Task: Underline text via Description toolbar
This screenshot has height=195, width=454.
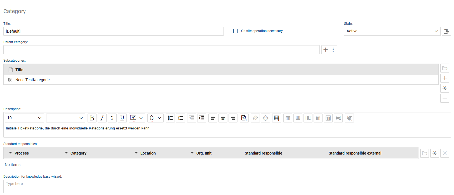Action: [x=122, y=118]
